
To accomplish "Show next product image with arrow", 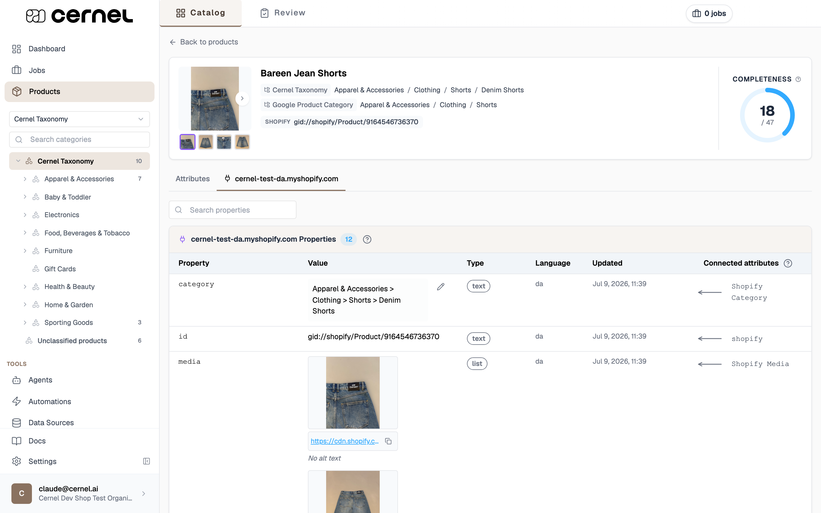I will [x=242, y=98].
